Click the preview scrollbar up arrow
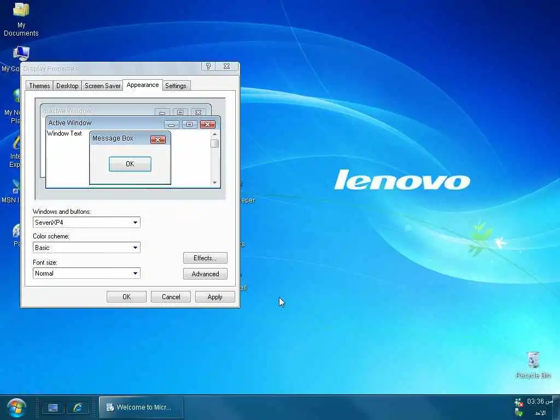Screen dimensions: 560x420 tap(214, 135)
